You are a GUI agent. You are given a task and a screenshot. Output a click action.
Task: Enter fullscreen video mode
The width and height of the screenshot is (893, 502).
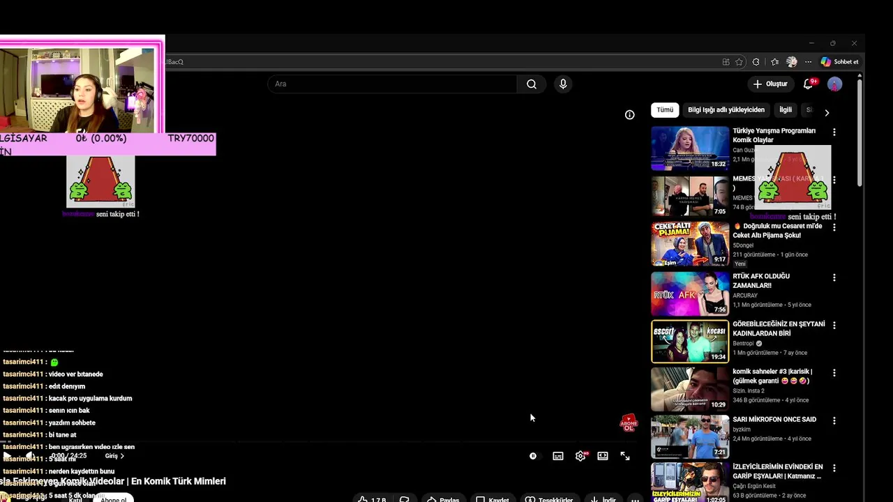[x=625, y=456]
